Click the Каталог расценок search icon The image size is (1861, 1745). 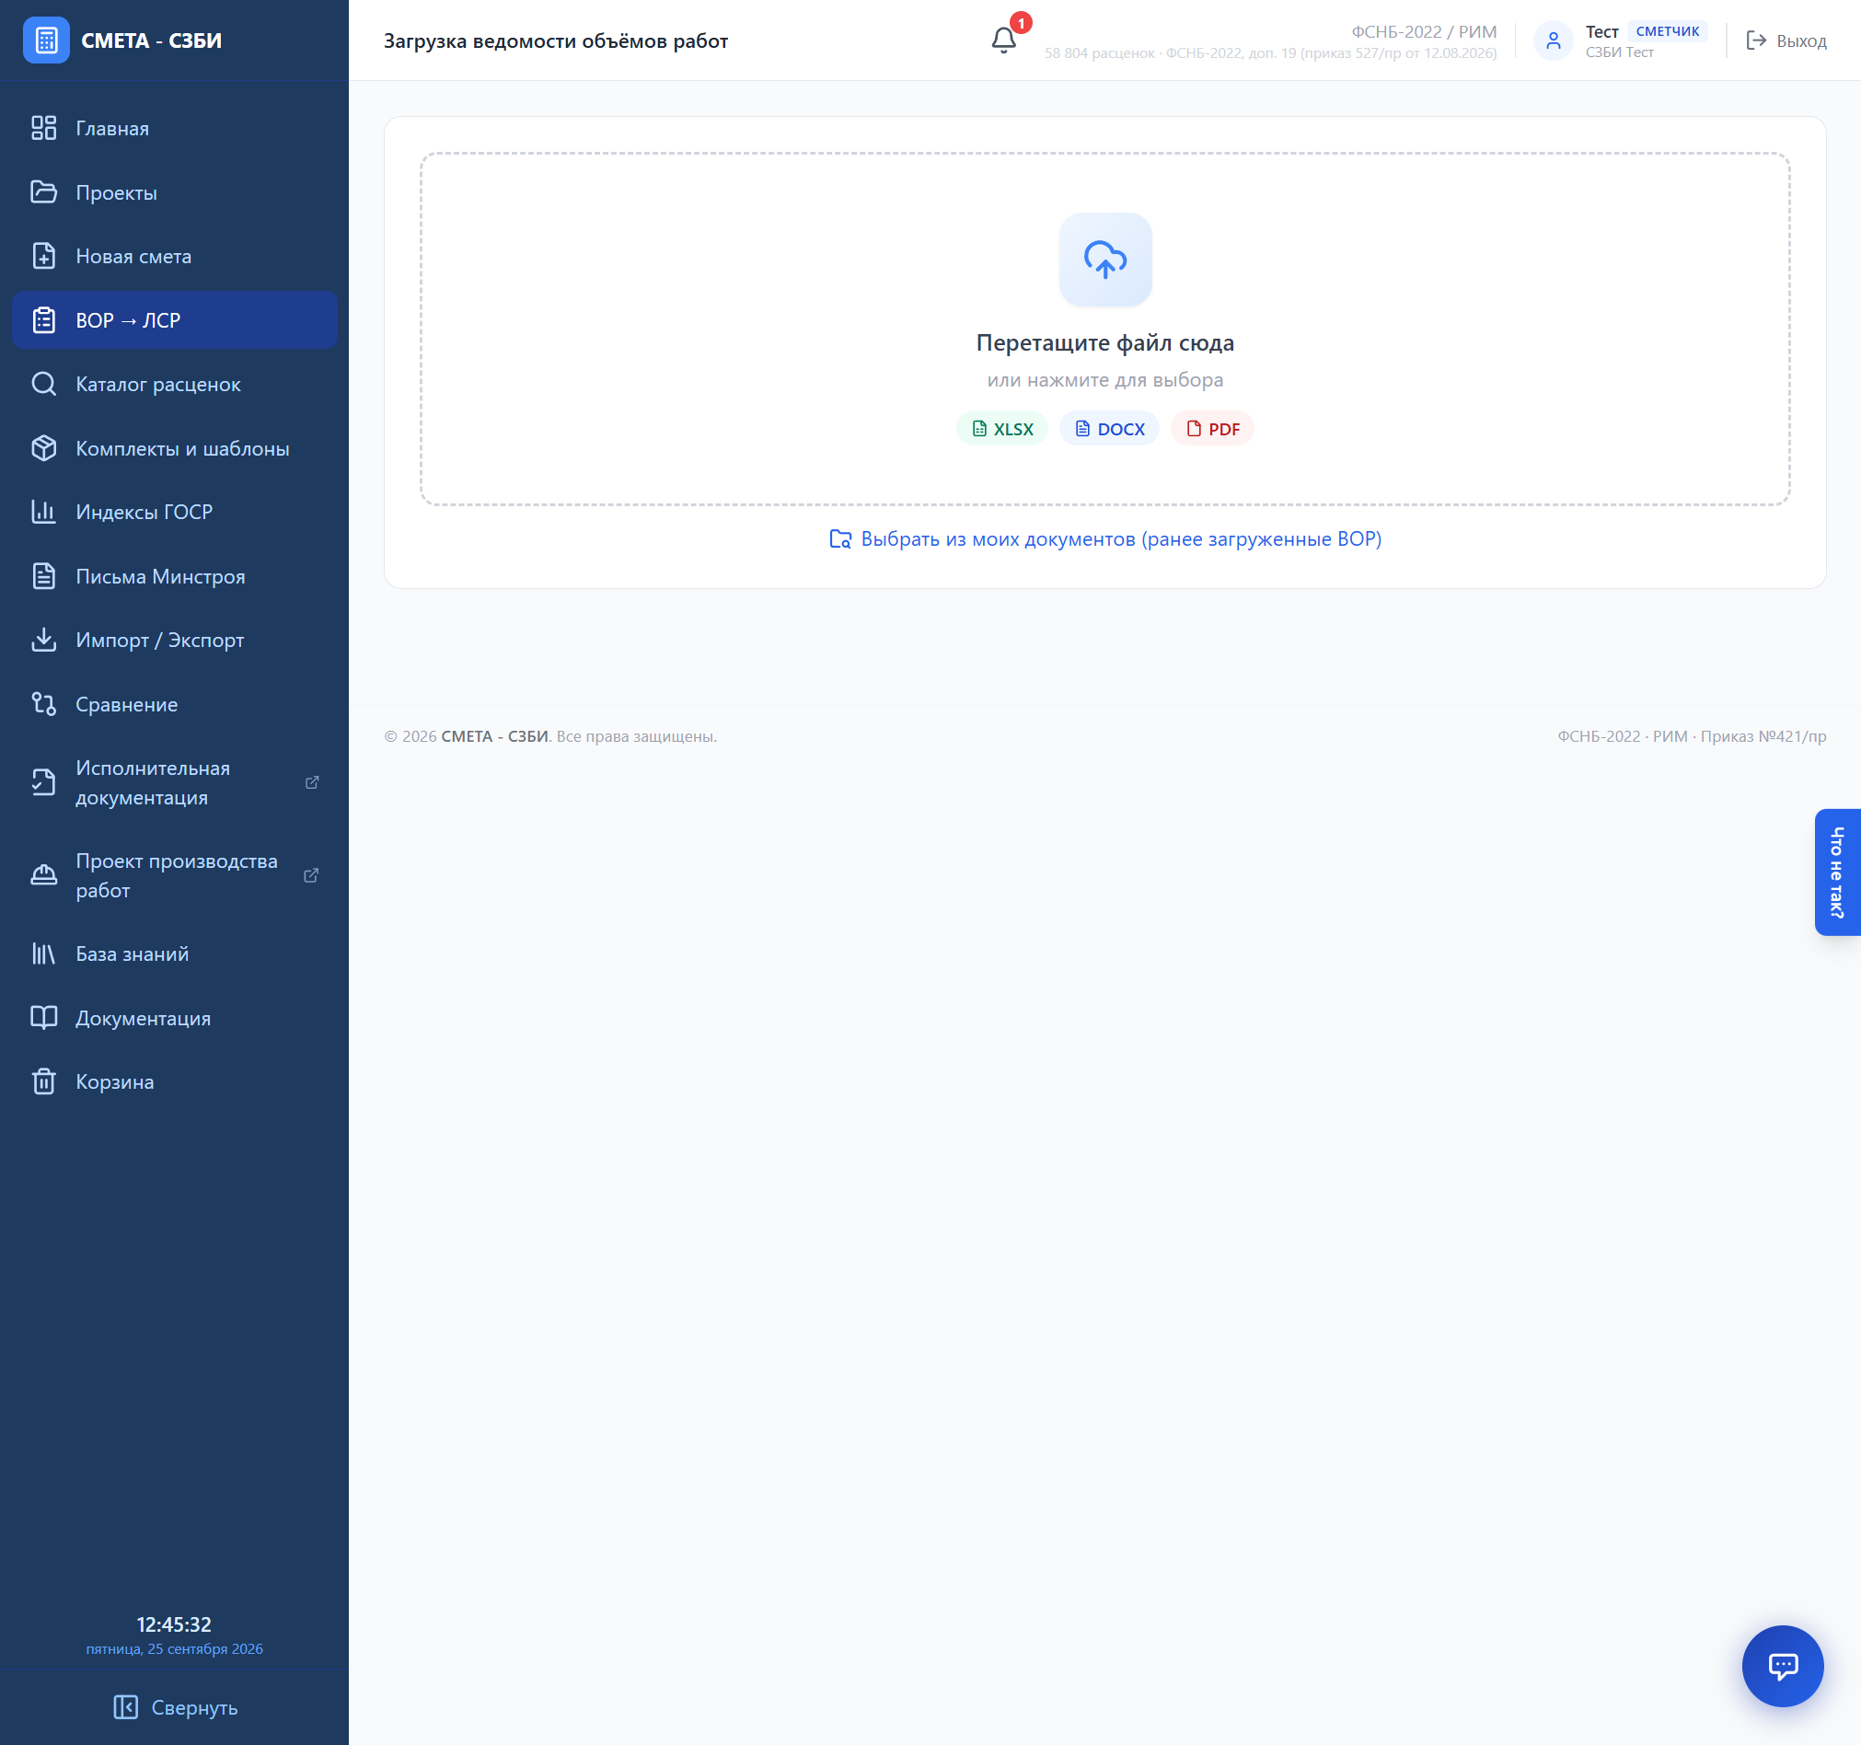coord(44,384)
